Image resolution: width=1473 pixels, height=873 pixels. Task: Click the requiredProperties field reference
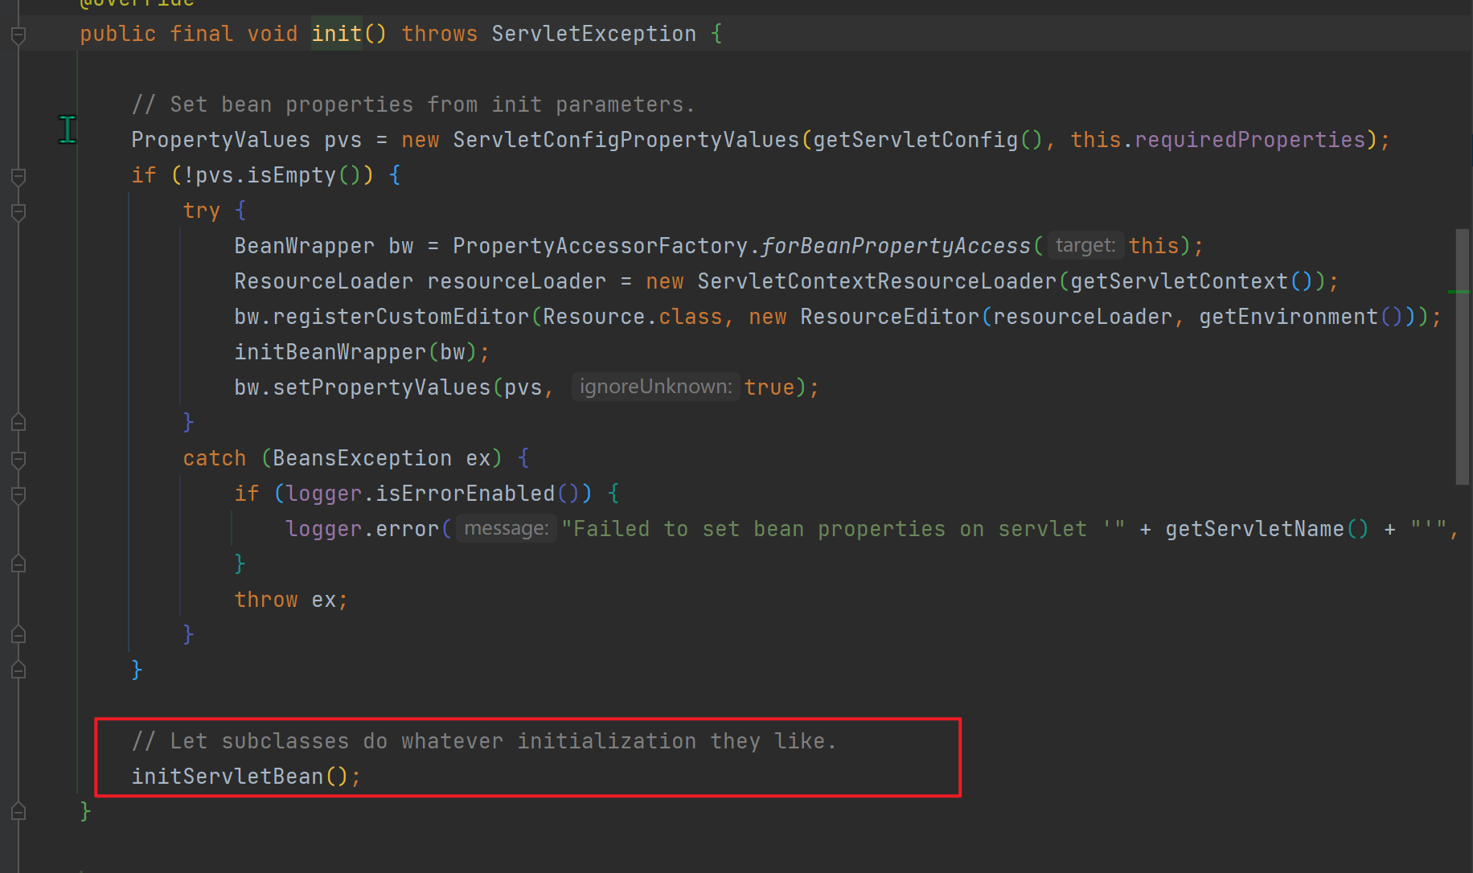click(x=1250, y=140)
